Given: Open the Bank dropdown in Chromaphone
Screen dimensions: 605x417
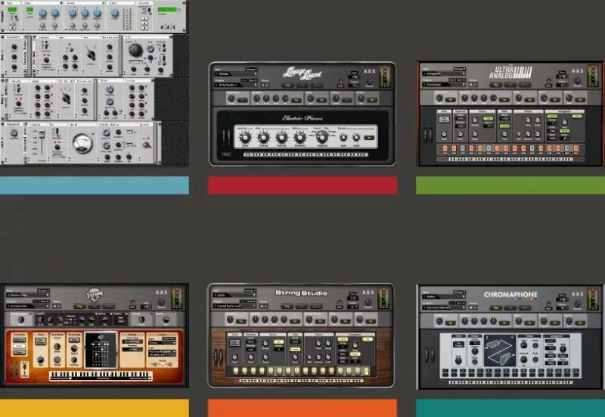Looking at the screenshot, I should pyautogui.click(x=444, y=297).
